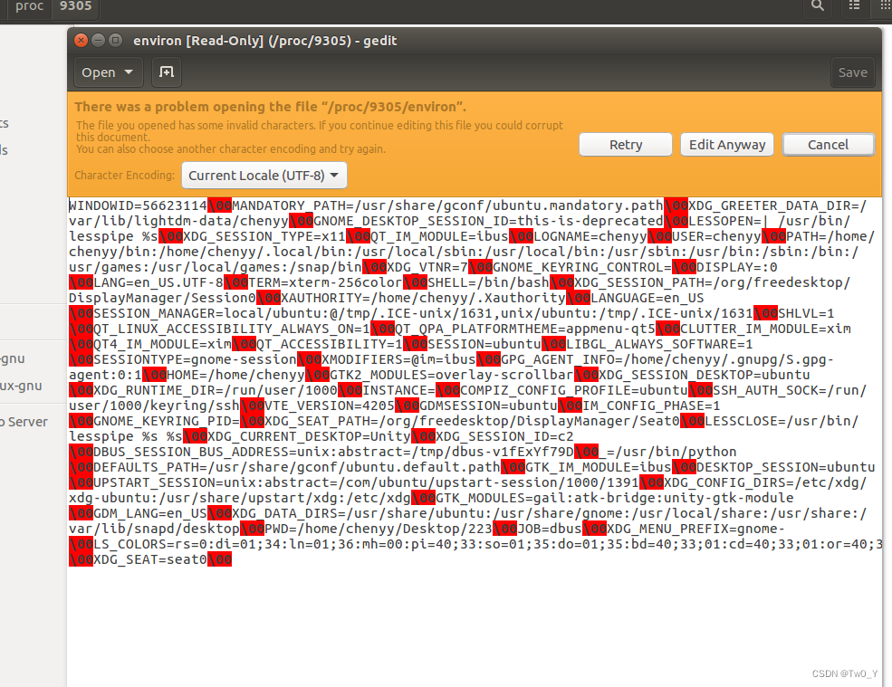Cancel the file-opening warning
The width and height of the screenshot is (892, 687).
[x=829, y=145]
